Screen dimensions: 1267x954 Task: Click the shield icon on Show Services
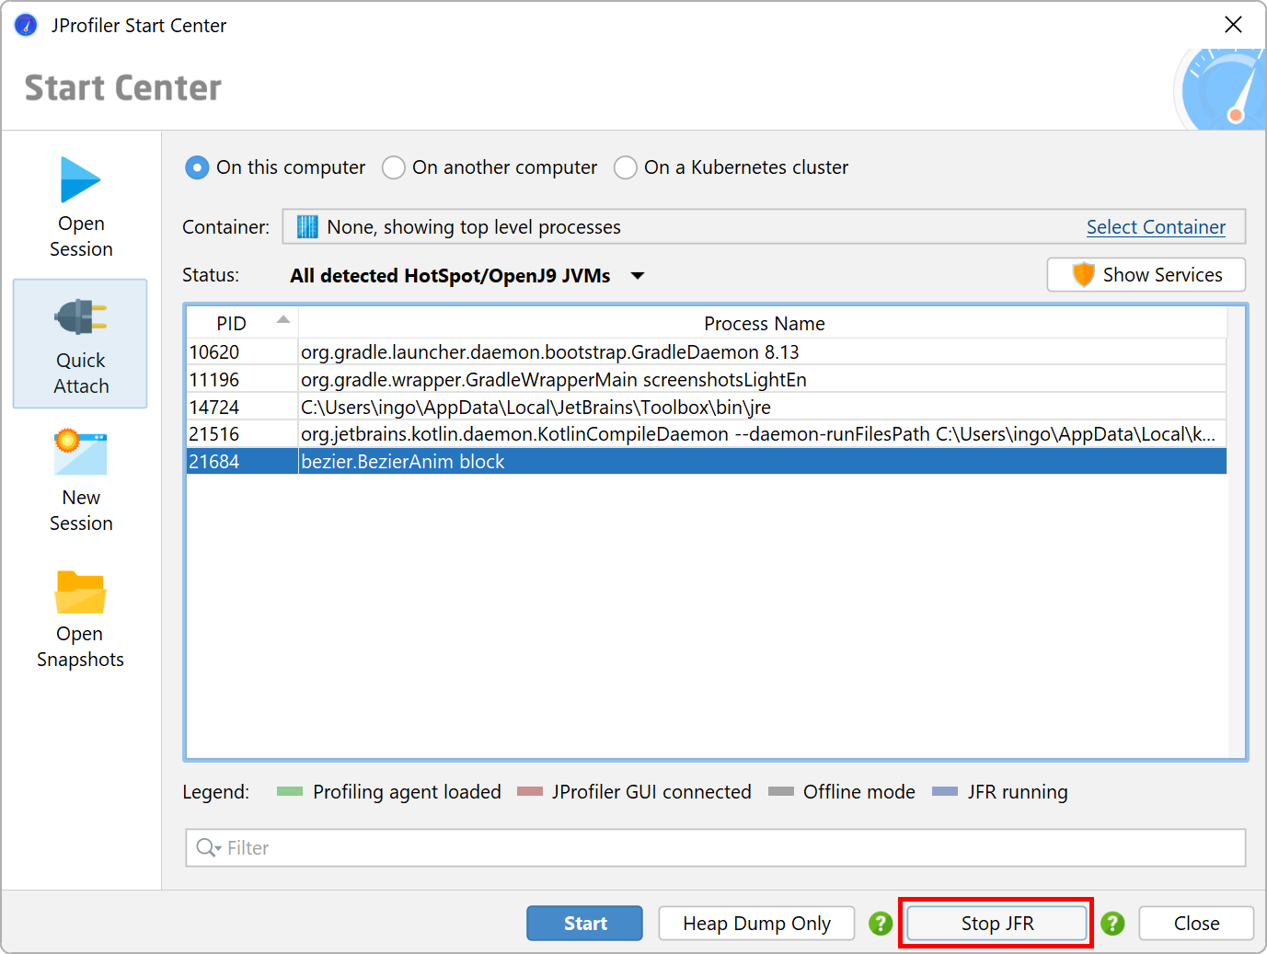(1084, 274)
